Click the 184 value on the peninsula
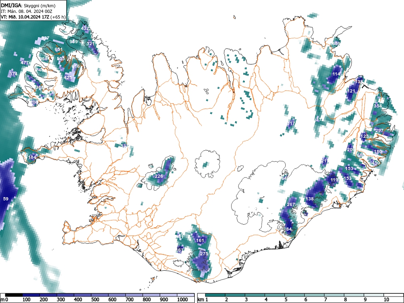 32,157
